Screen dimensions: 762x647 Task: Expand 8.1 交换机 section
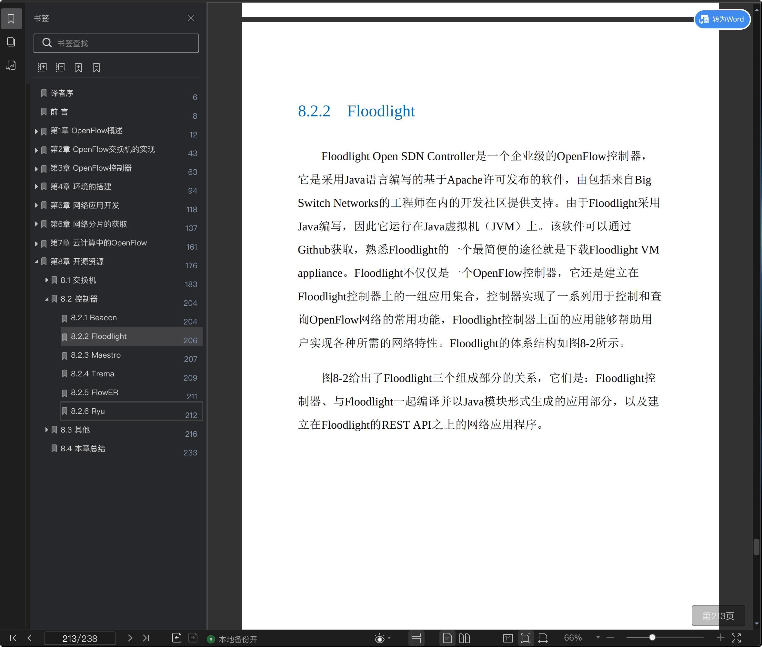tap(46, 280)
